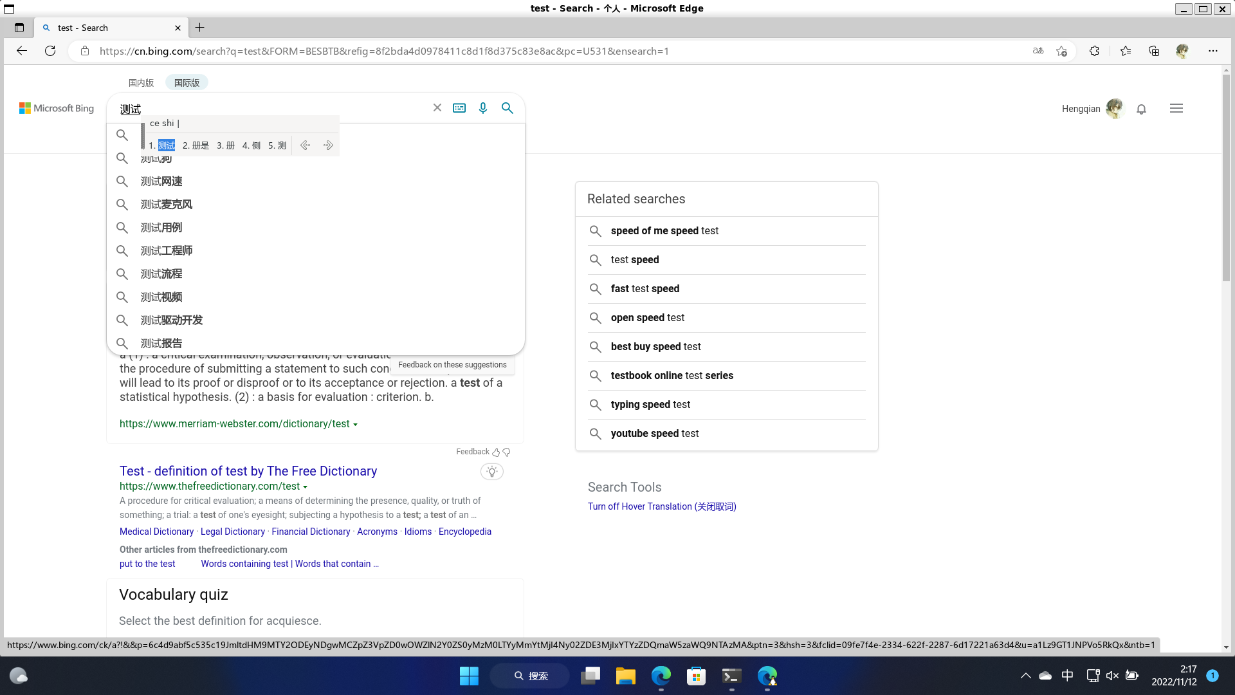
Task: Expand the thefreedictionary.com URL dropdown arrow
Action: click(x=306, y=487)
